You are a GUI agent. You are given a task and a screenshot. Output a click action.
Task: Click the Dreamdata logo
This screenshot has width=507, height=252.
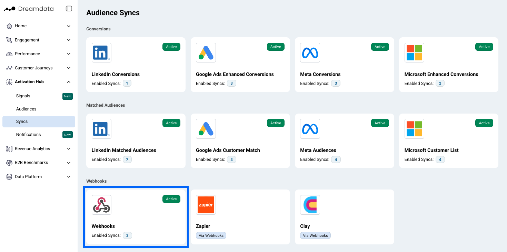(x=29, y=9)
